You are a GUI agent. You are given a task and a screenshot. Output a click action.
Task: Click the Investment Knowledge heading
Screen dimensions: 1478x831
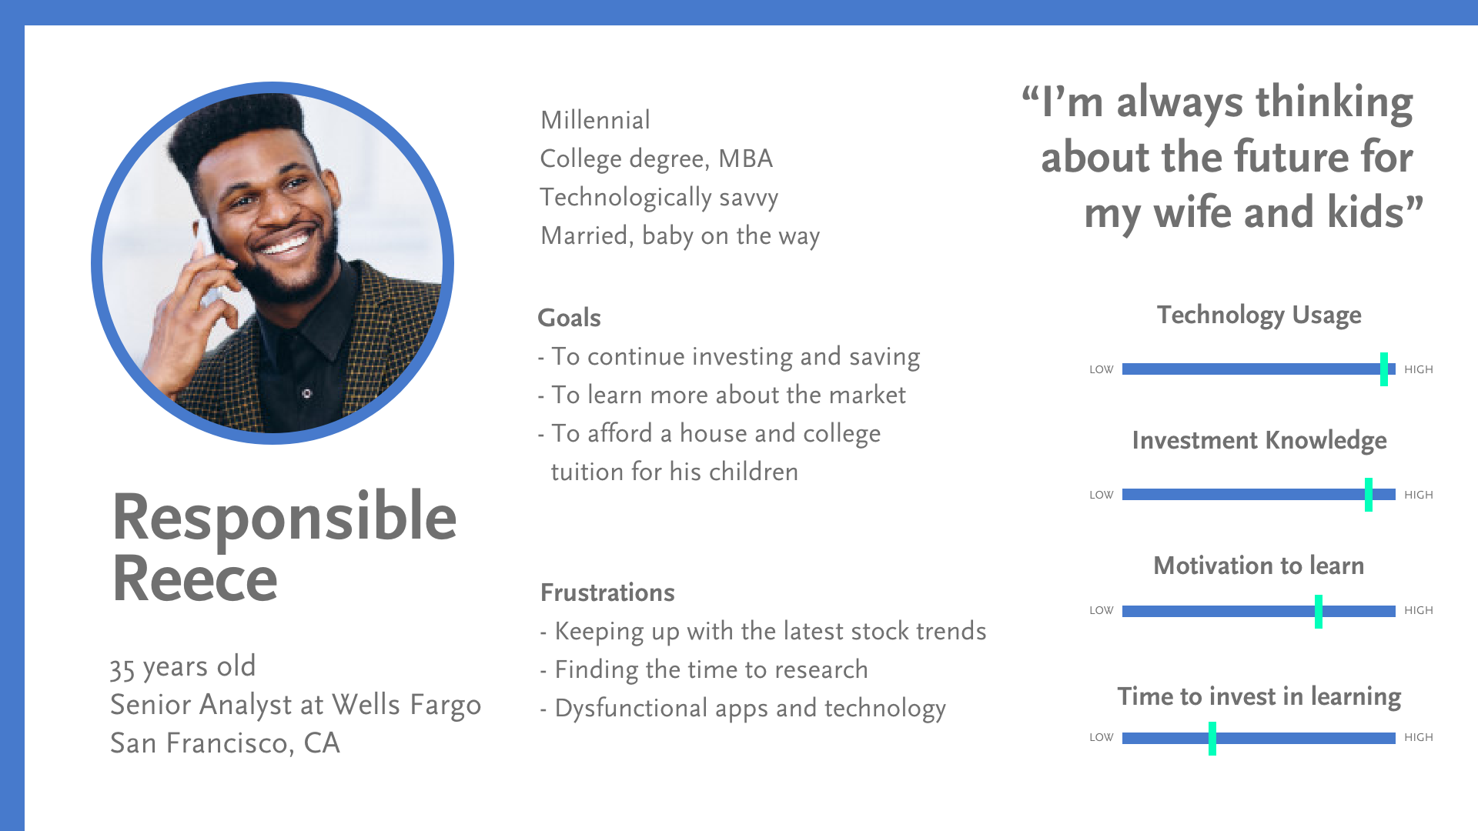coord(1259,440)
